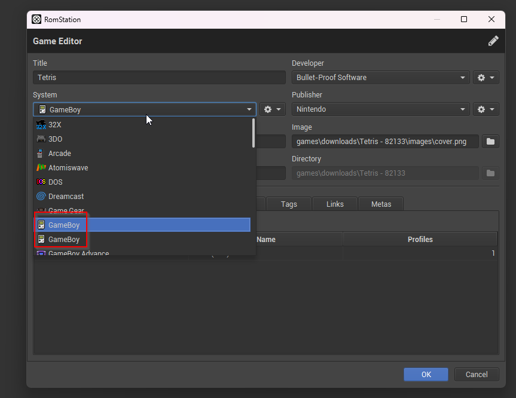The width and height of the screenshot is (516, 398).
Task: Click the Name column header
Action: [x=266, y=240]
